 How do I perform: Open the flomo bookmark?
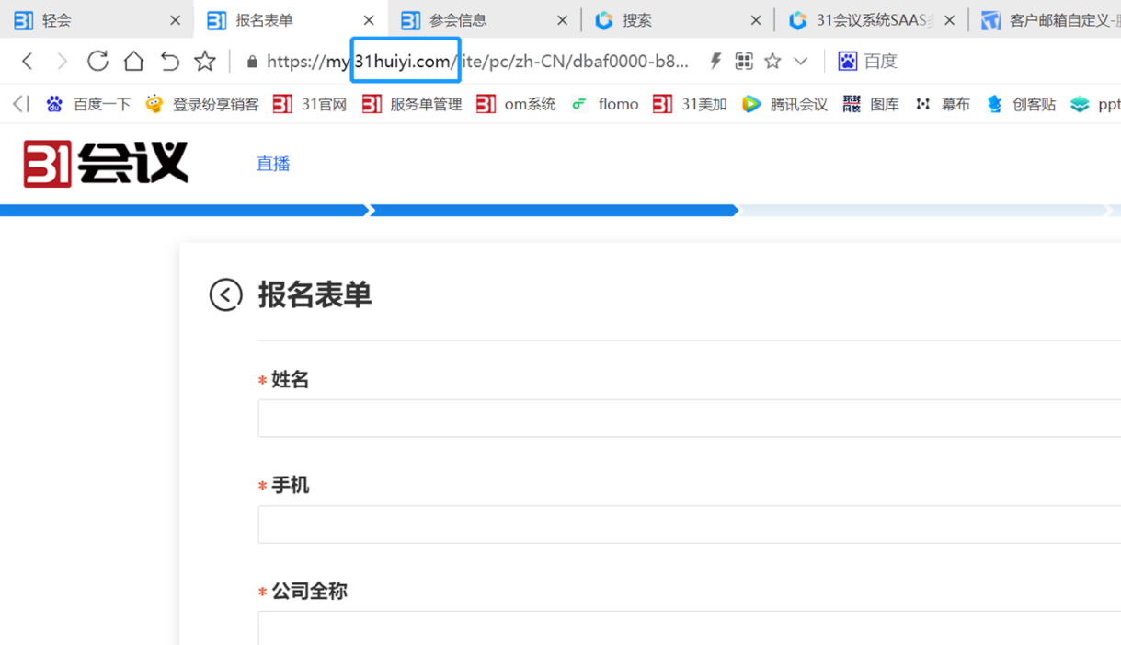point(604,104)
